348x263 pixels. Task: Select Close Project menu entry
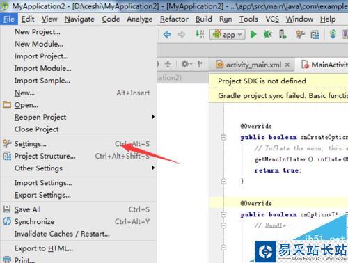point(79,129)
